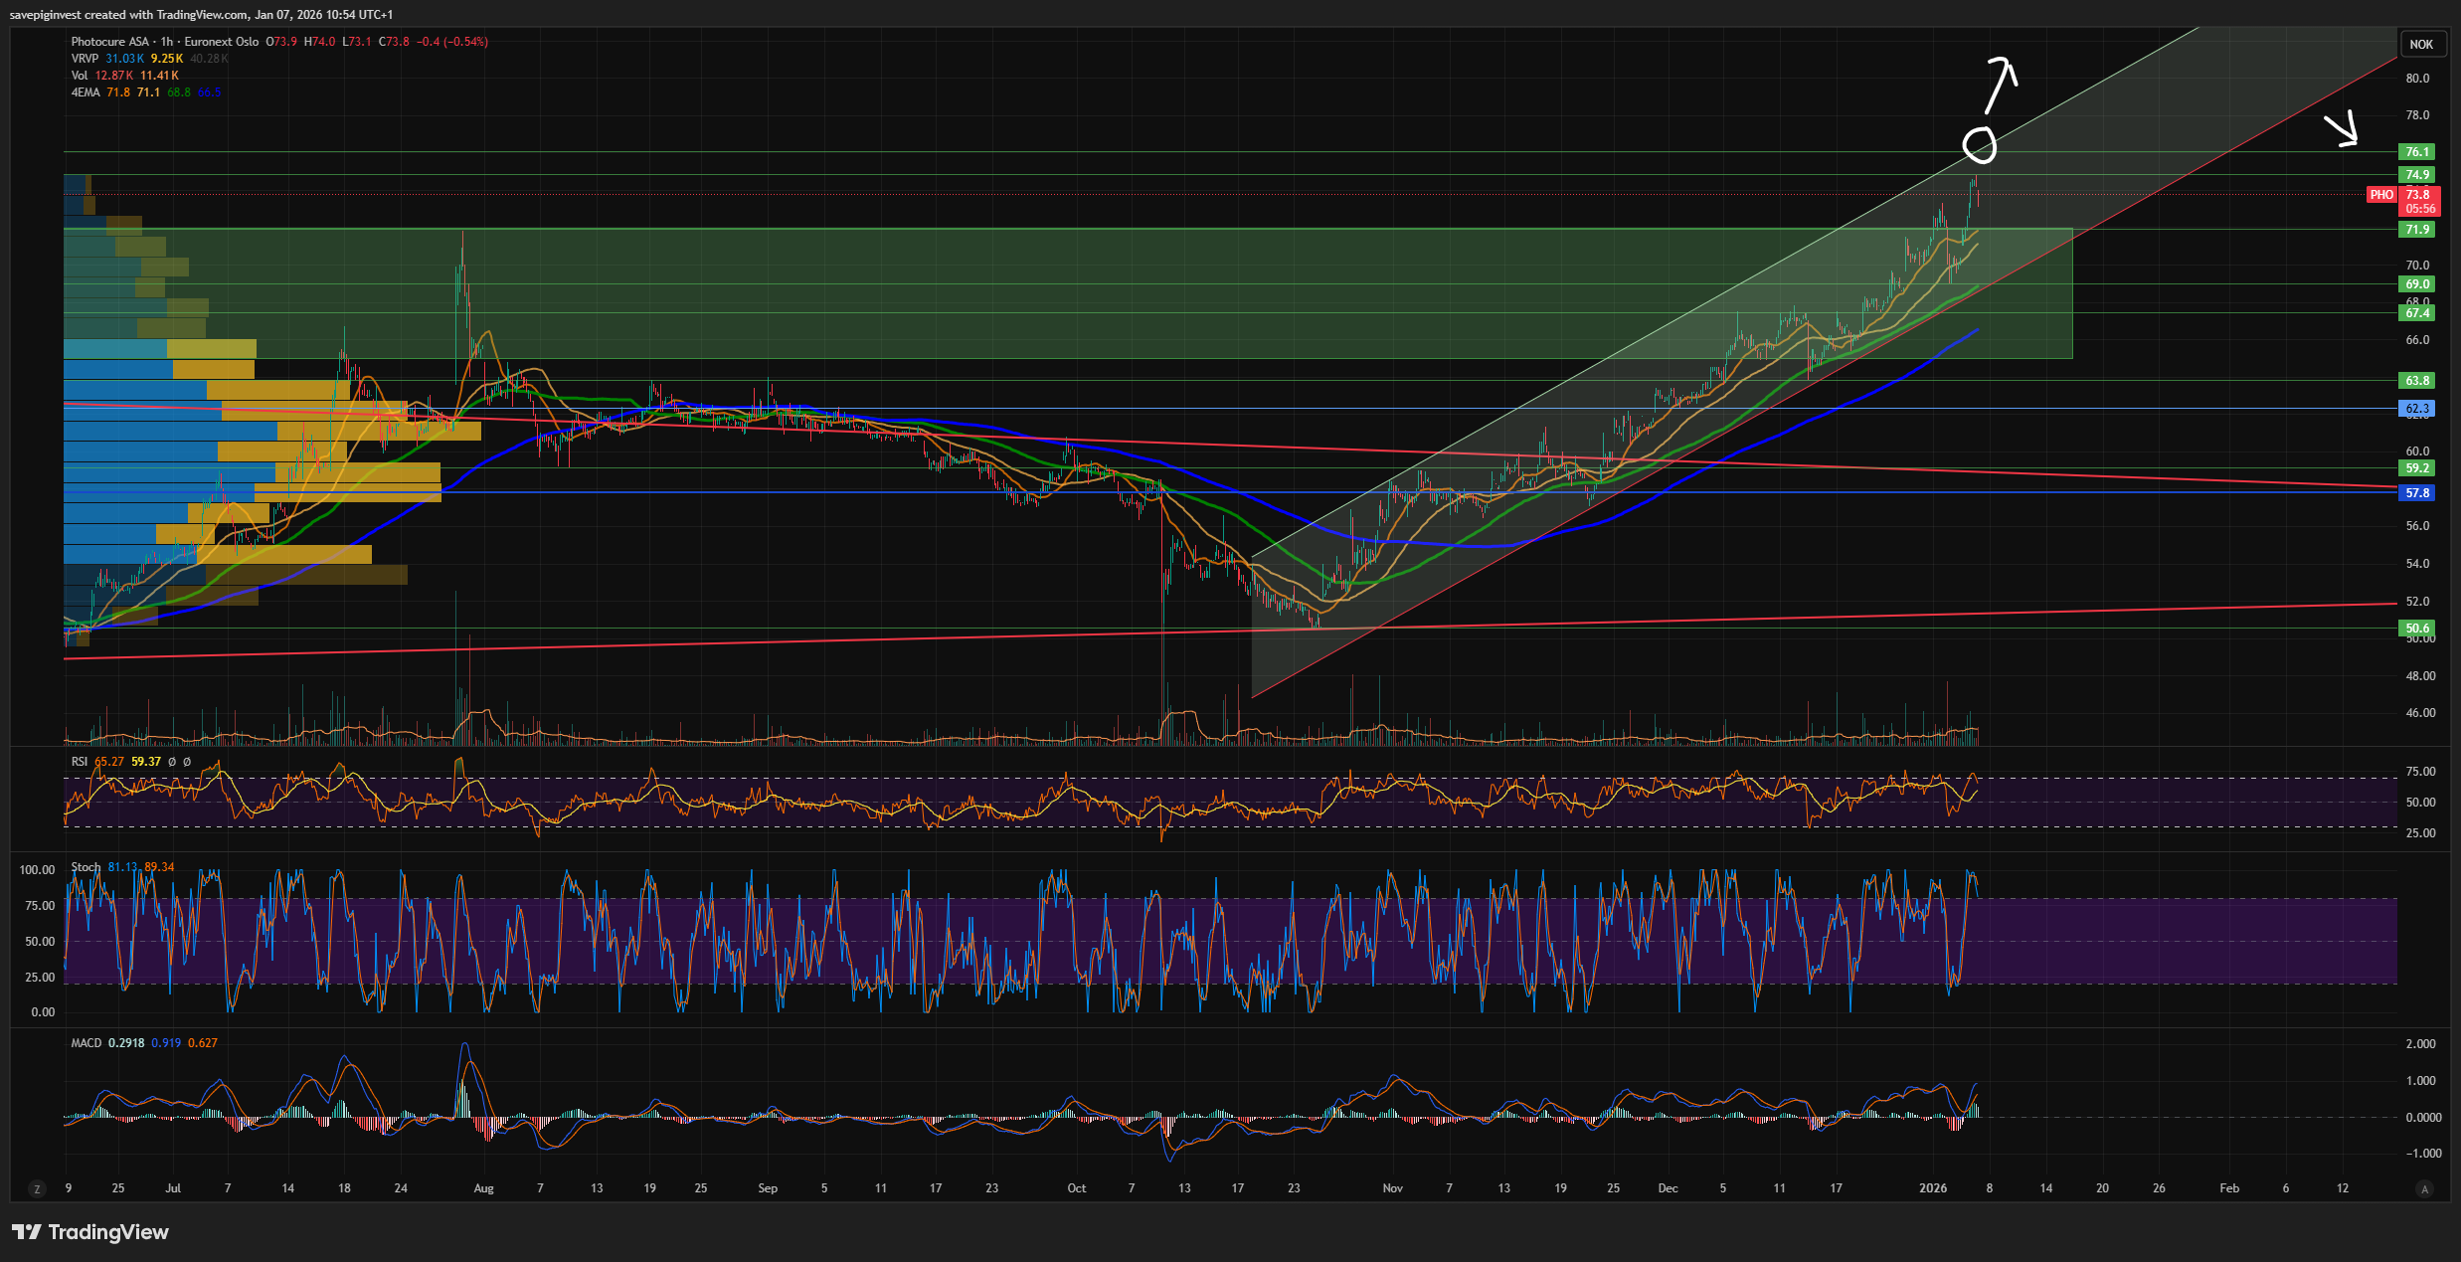Click the RSI indicator label
Screen dimensions: 2461x1262
(x=80, y=762)
